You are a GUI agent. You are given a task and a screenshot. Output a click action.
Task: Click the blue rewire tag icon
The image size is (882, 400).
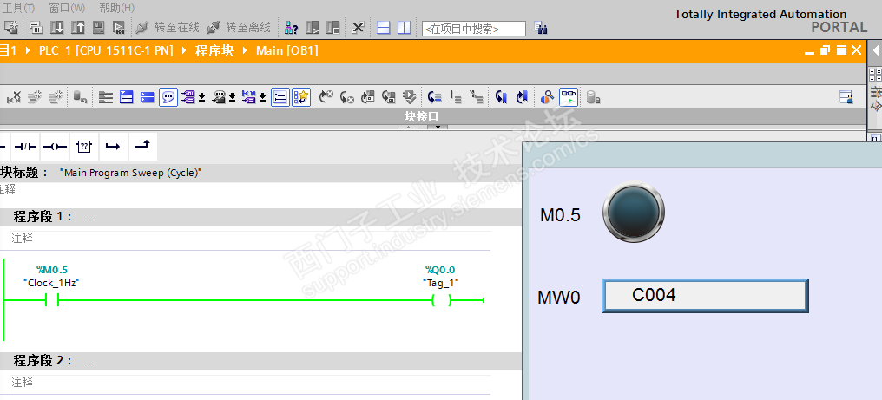(249, 97)
